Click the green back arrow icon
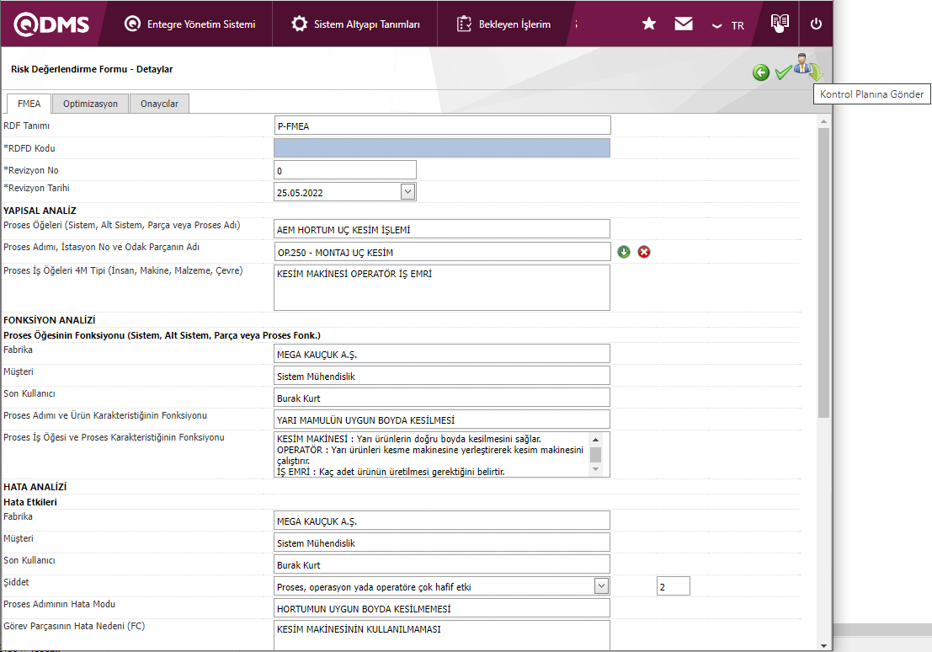The width and height of the screenshot is (932, 652). [x=761, y=73]
